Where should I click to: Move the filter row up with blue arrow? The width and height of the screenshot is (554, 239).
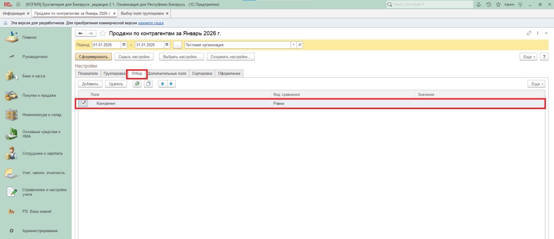(162, 84)
